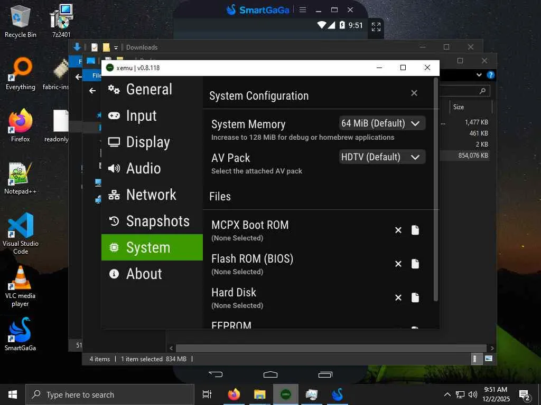Open the SmartGaGa hamburger menu

(x=303, y=9)
